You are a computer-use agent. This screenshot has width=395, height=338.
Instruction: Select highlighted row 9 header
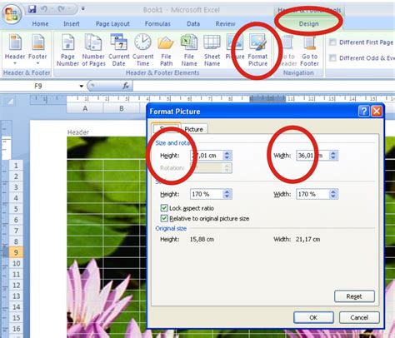pos(16,252)
